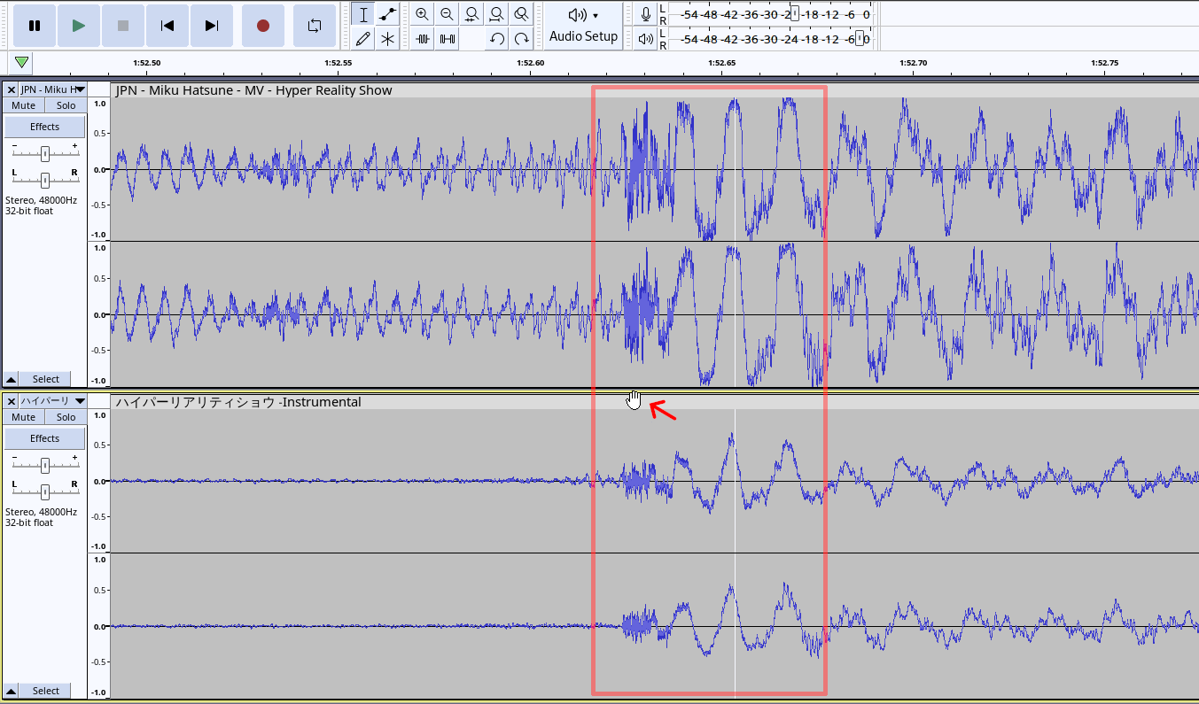The image size is (1199, 704).
Task: Adjust pan slider of Instrumental track
Action: [x=44, y=492]
